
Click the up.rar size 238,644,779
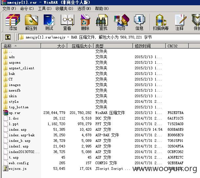coord(54,113)
